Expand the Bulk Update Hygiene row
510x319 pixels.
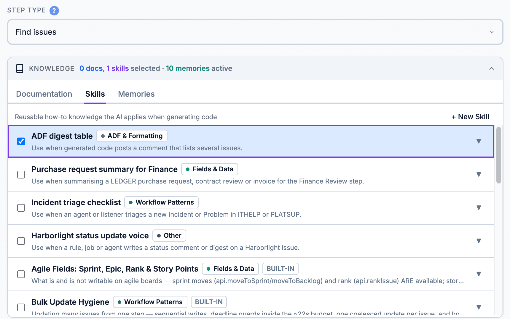(x=479, y=307)
